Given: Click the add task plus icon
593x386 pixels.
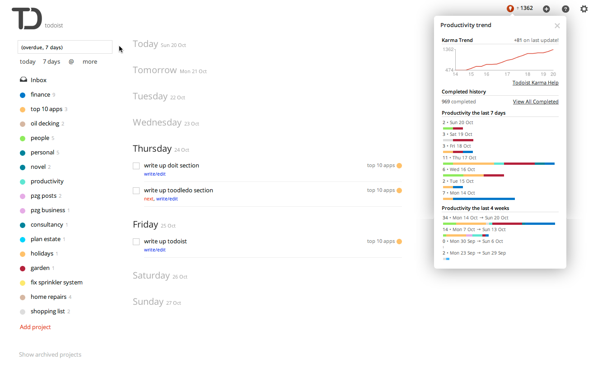Looking at the screenshot, I should [546, 9].
